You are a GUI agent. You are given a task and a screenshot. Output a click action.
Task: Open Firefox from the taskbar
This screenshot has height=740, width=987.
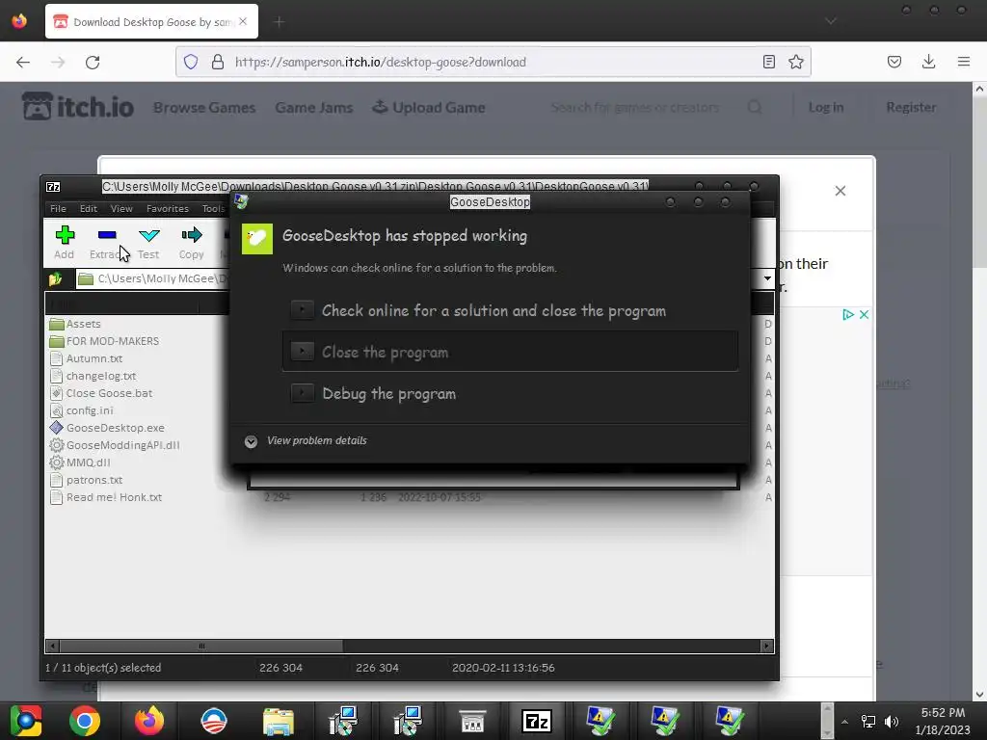(x=149, y=721)
